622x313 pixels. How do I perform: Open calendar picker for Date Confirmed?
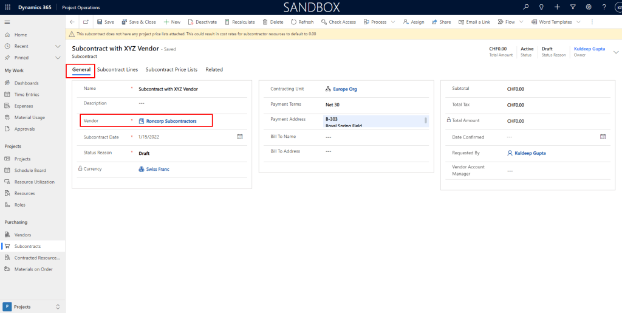click(603, 137)
